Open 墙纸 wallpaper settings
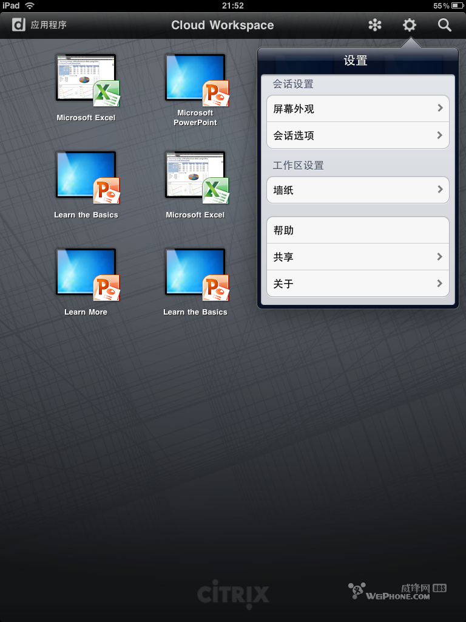466x622 pixels. tap(358, 190)
